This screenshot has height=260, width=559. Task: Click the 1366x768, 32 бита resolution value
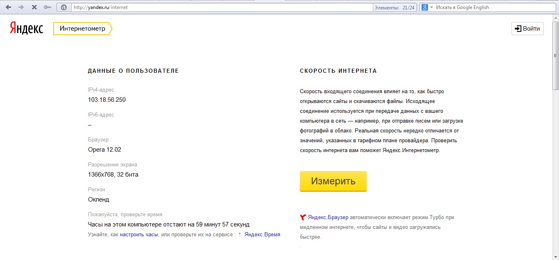click(x=113, y=175)
